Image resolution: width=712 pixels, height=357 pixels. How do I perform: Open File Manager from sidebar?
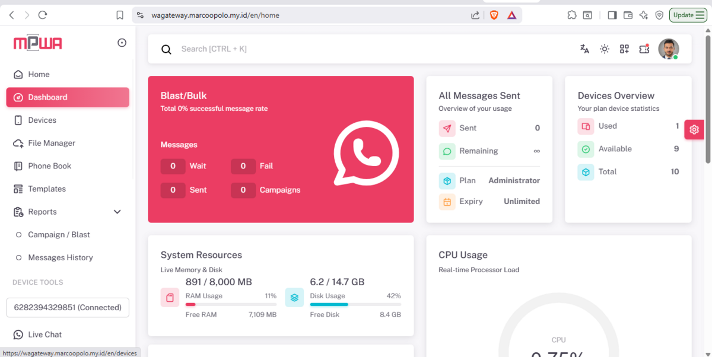click(x=52, y=143)
